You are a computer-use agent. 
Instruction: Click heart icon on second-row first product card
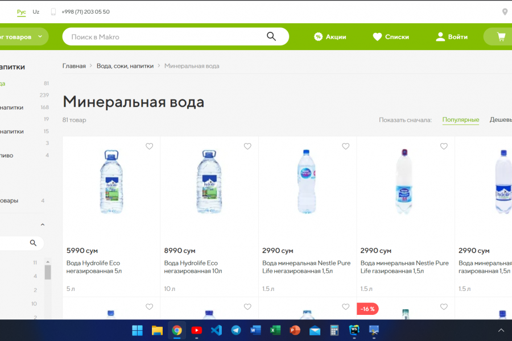(149, 307)
